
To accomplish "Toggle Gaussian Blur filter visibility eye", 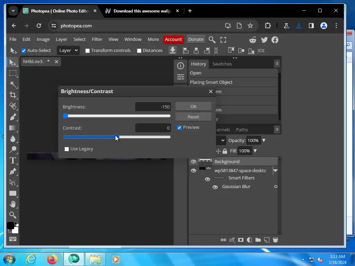I will (215, 187).
